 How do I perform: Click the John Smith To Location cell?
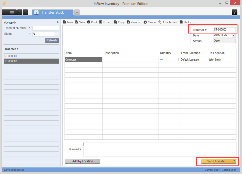(x=222, y=59)
